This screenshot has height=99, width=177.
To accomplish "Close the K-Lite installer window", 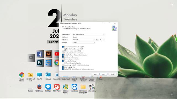I will coord(115,23).
